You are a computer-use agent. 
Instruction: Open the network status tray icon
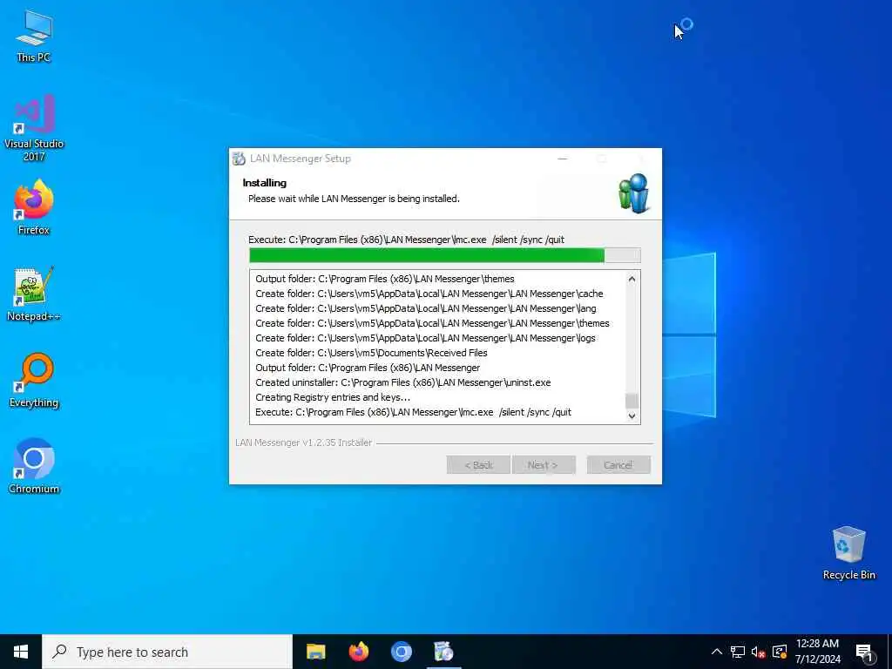(x=737, y=652)
